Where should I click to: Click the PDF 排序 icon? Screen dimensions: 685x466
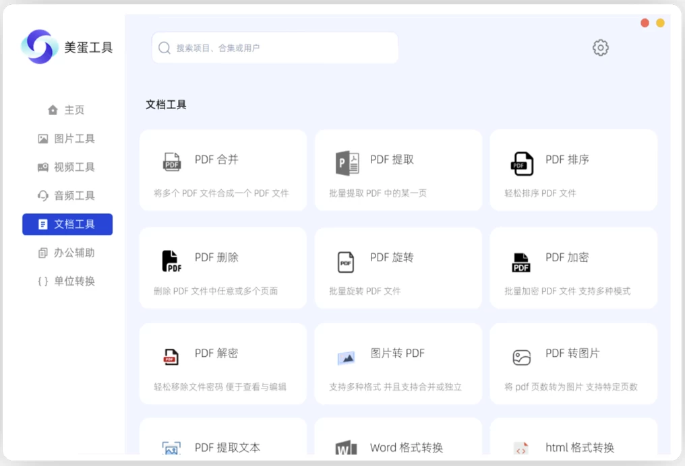(x=522, y=163)
